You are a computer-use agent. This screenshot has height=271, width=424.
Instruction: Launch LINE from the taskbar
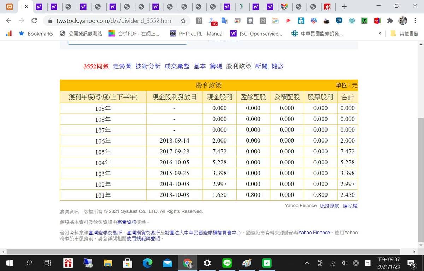click(x=227, y=263)
